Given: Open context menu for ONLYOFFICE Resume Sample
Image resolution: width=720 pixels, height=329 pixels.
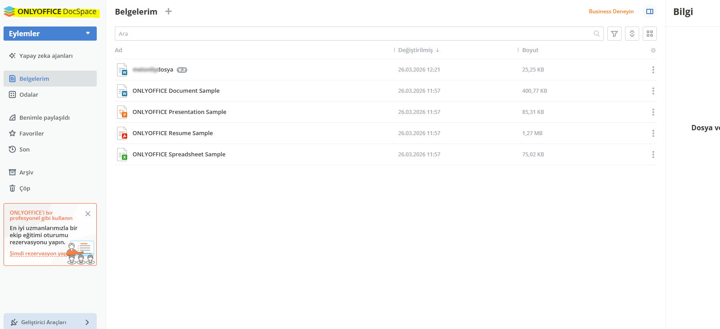Looking at the screenshot, I should (653, 133).
